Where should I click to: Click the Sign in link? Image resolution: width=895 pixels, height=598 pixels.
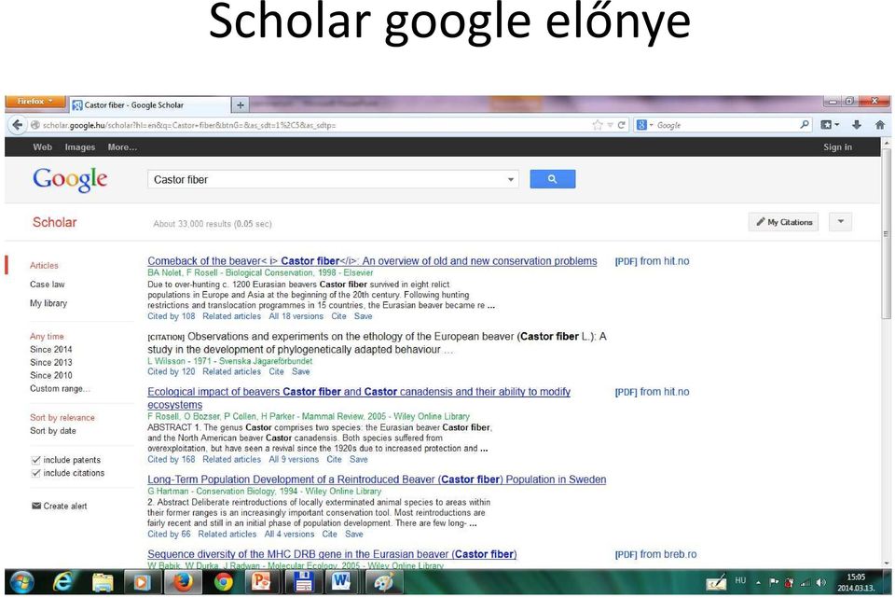837,146
